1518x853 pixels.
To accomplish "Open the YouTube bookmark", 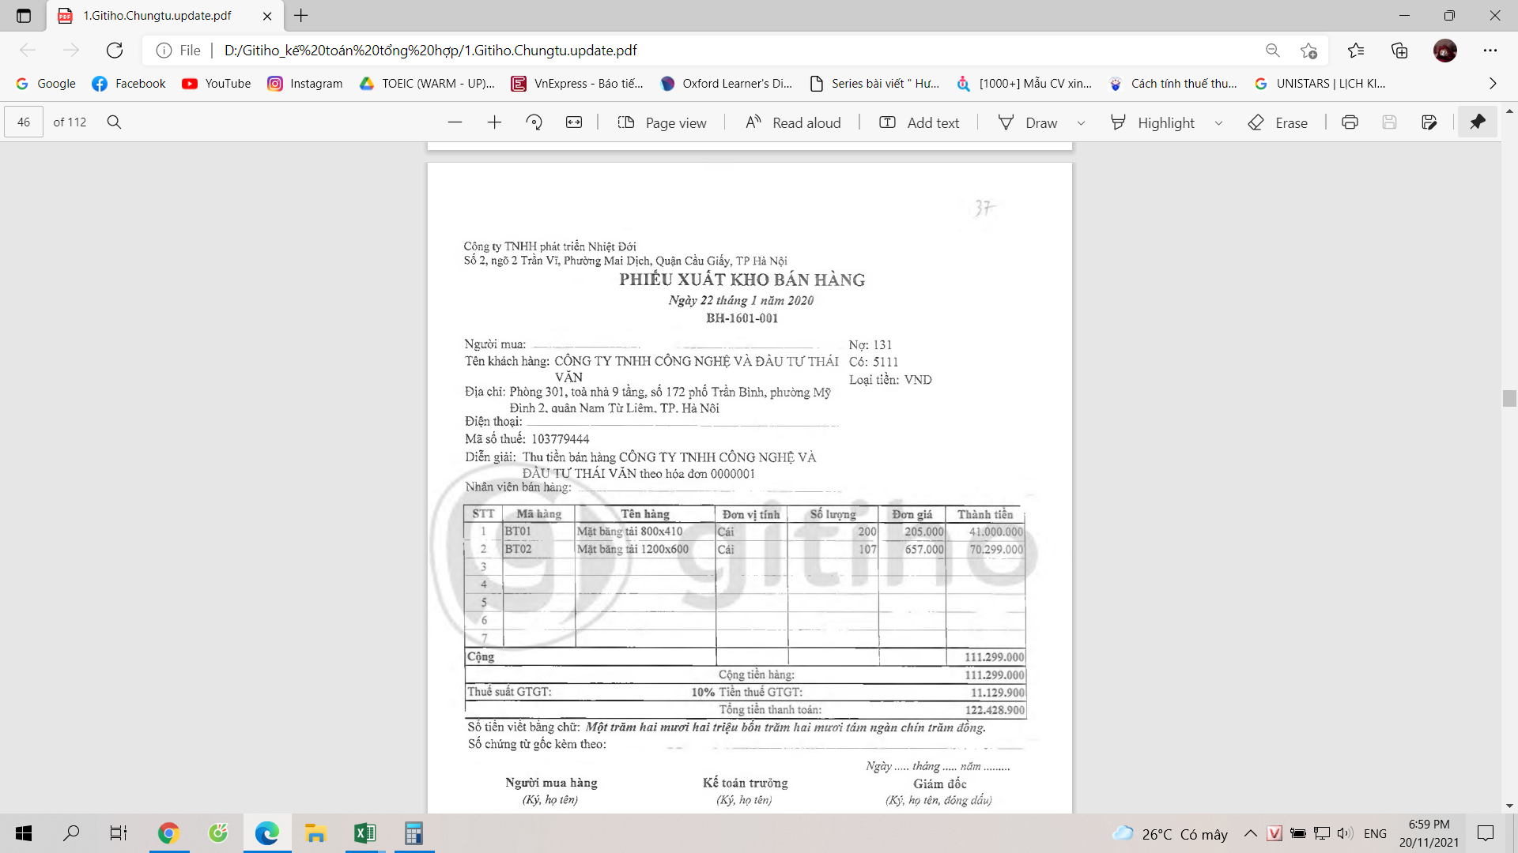I will click(x=216, y=84).
